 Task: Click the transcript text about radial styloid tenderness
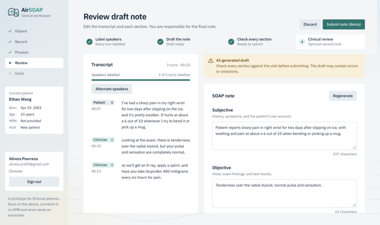(x=156, y=146)
